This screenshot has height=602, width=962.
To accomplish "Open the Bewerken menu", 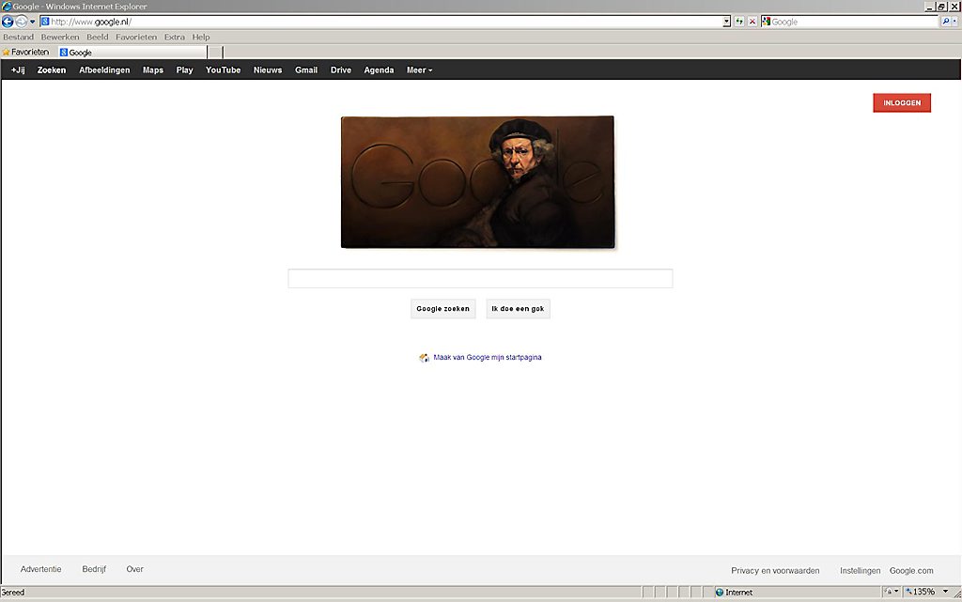I will pos(60,37).
